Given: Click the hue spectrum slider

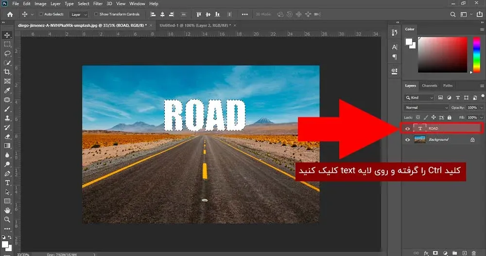Looking at the screenshot, I should click(x=477, y=55).
